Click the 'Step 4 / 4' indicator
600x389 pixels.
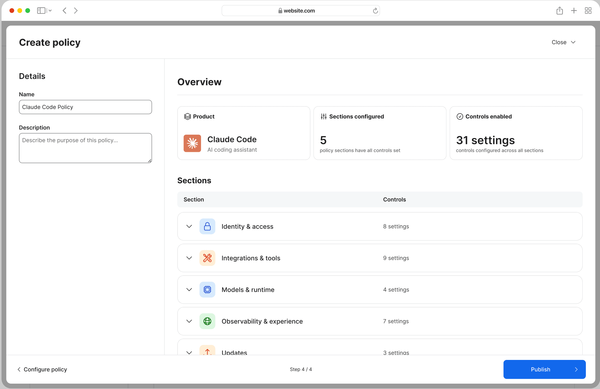coord(301,369)
